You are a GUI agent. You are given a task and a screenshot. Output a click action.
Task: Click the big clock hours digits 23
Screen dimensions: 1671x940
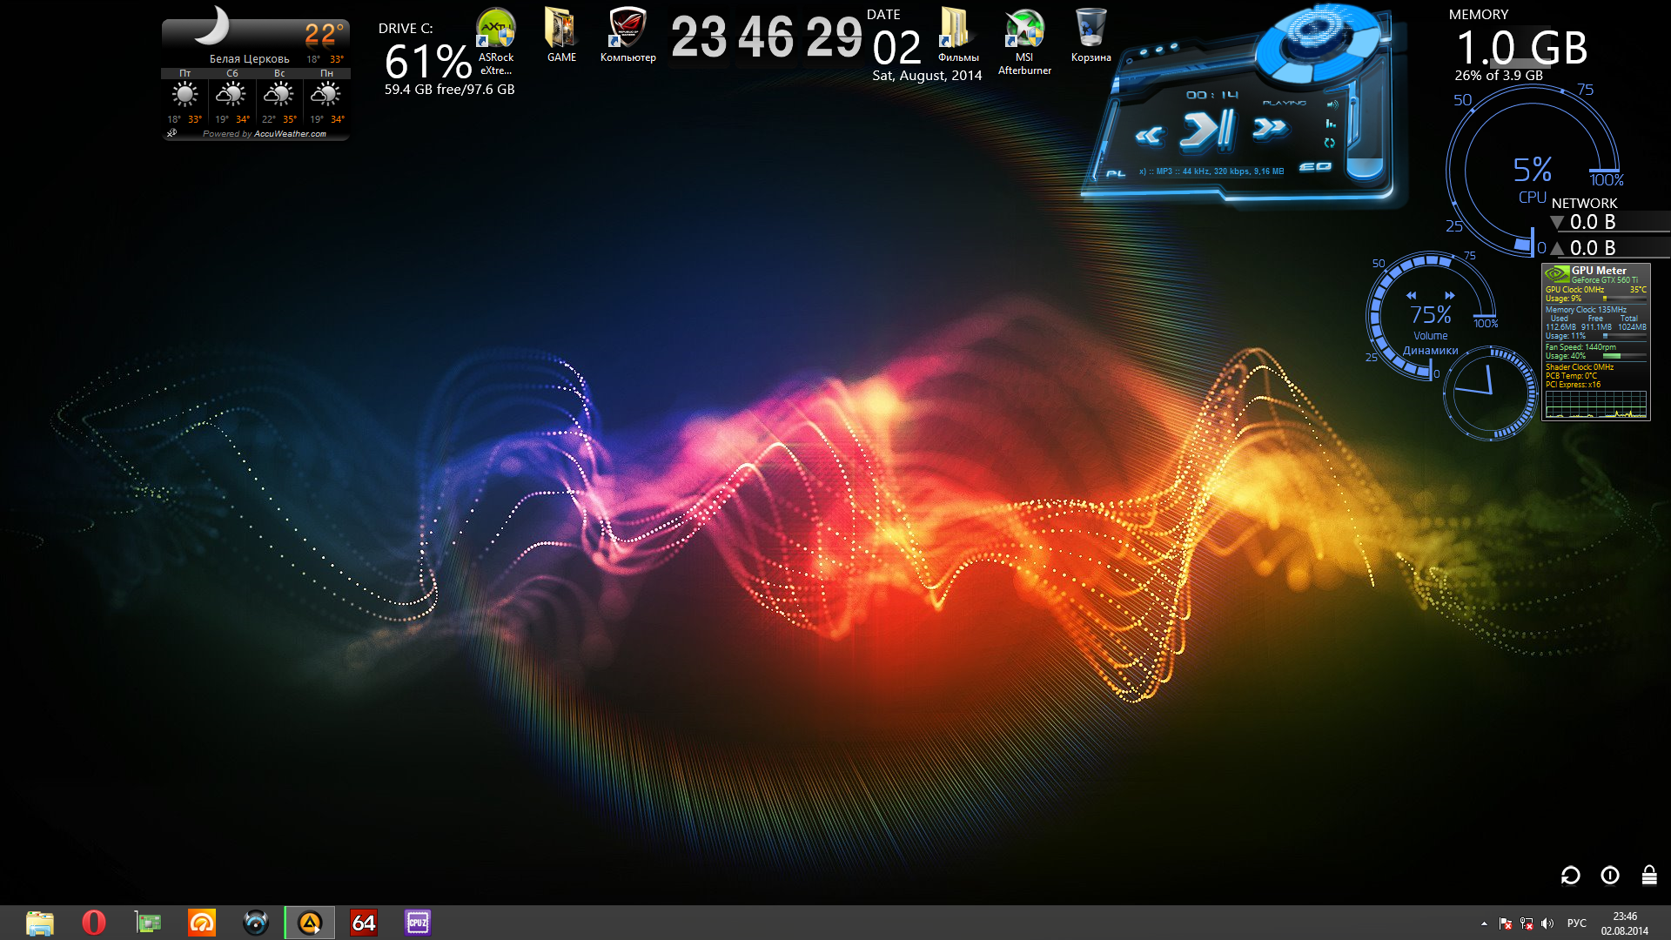[x=699, y=37]
